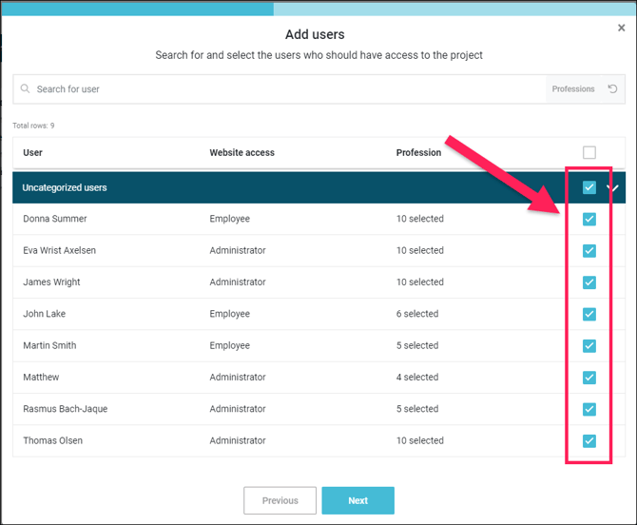The image size is (637, 525).
Task: Open Donna Summer's 10 selected professions
Action: pos(420,219)
